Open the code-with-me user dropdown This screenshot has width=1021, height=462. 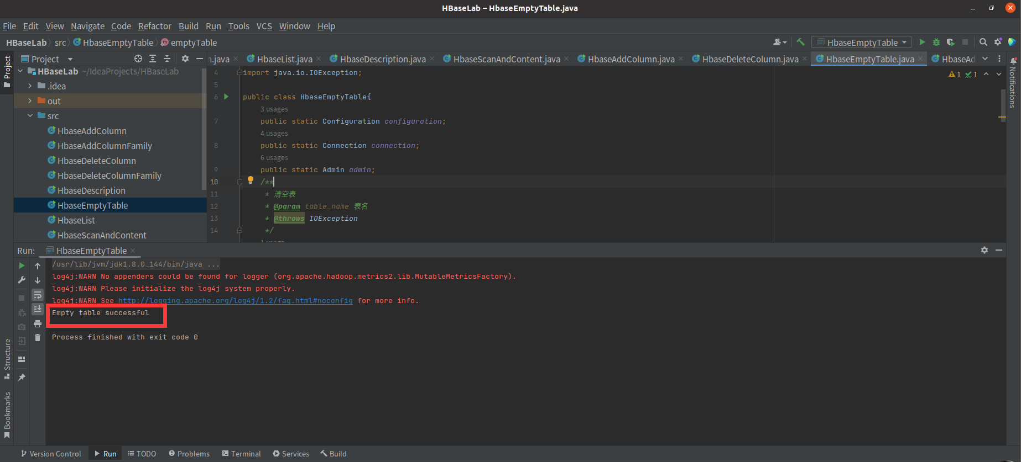pos(780,42)
